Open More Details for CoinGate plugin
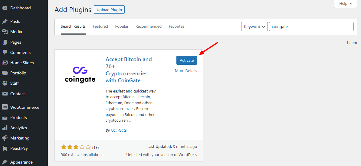The image size is (361, 166). (186, 71)
